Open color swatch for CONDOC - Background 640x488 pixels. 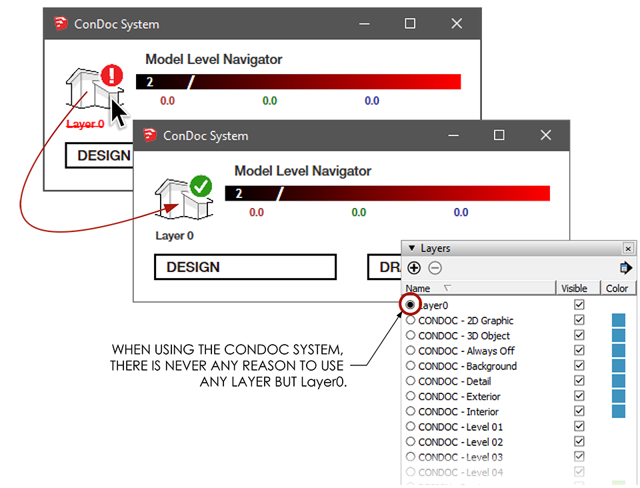coord(619,365)
